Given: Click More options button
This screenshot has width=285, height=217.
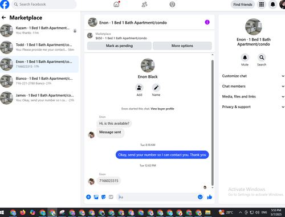Looking at the screenshot, I should pyautogui.click(x=182, y=46).
